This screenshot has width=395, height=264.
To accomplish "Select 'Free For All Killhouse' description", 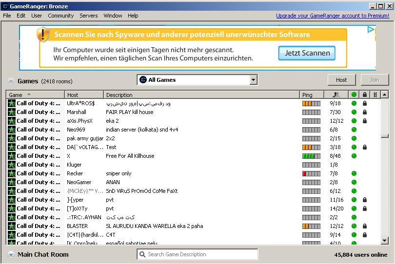I will (130, 156).
